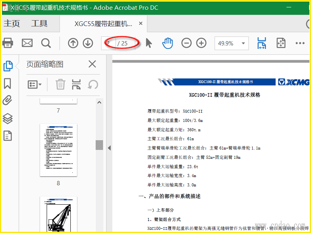The width and height of the screenshot is (311, 233).
Task: Click section heading 一、产品的部件和系统描述
Action: coord(169,196)
